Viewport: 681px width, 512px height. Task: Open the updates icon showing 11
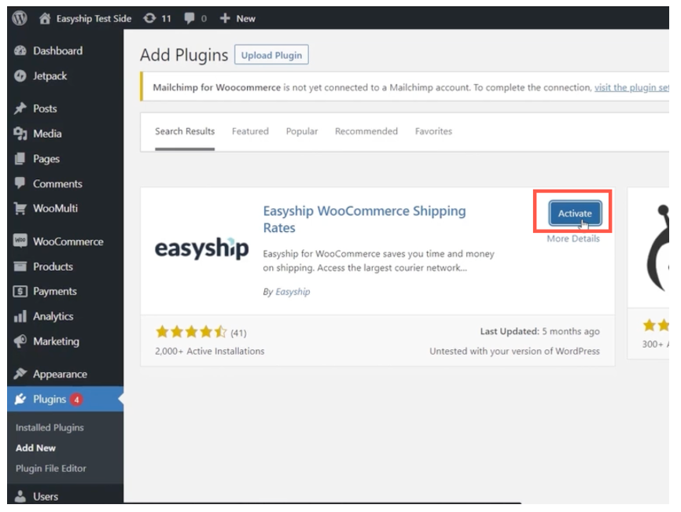pyautogui.click(x=149, y=18)
